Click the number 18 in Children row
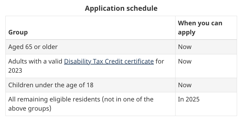 [90, 85]
